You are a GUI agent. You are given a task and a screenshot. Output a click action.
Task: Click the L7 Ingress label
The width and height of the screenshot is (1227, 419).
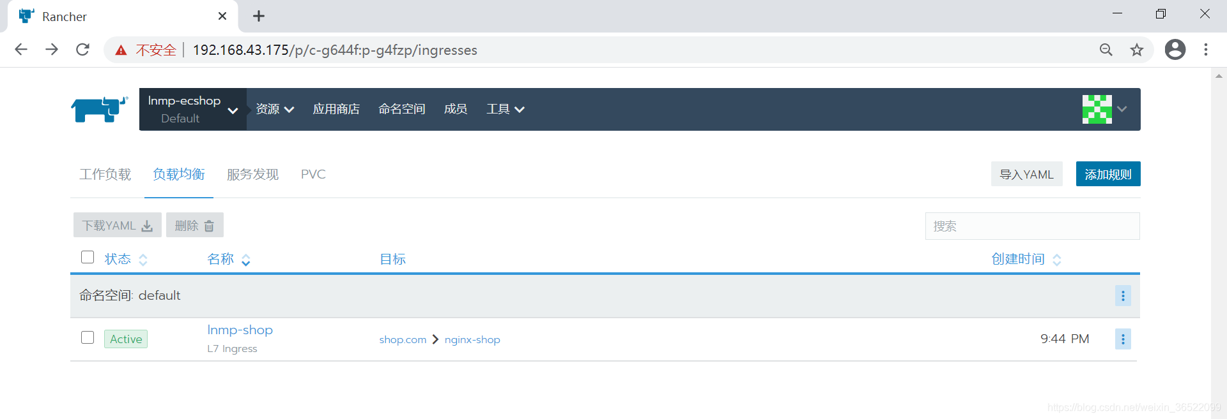point(232,349)
